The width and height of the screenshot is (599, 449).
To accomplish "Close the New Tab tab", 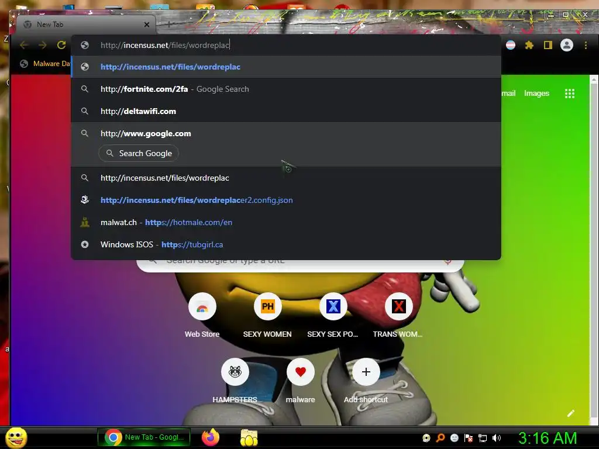I will (147, 25).
